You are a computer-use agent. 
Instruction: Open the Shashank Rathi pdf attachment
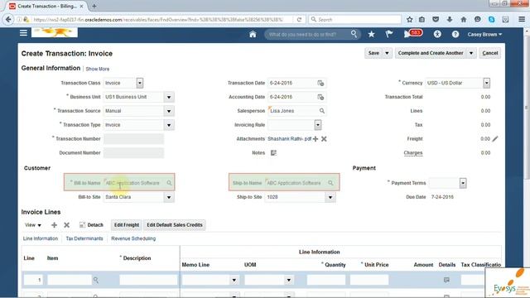[x=289, y=138]
